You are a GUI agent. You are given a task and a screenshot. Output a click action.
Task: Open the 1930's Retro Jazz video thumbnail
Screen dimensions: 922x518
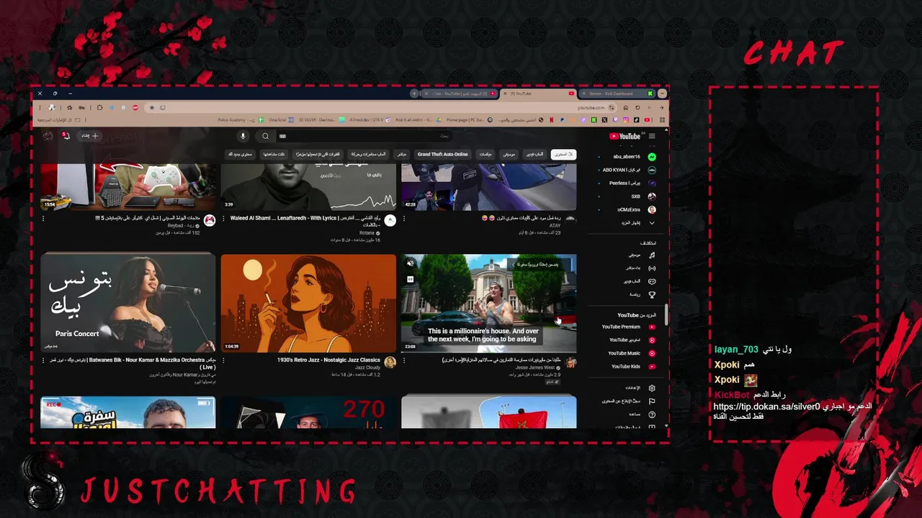pos(308,302)
